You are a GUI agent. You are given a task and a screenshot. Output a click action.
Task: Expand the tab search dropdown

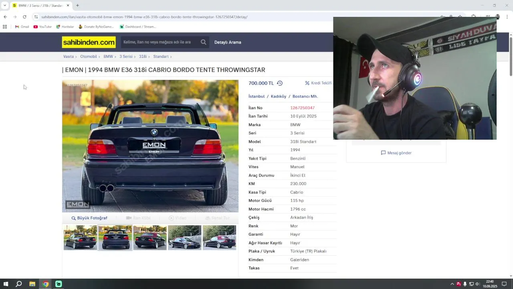(5, 6)
